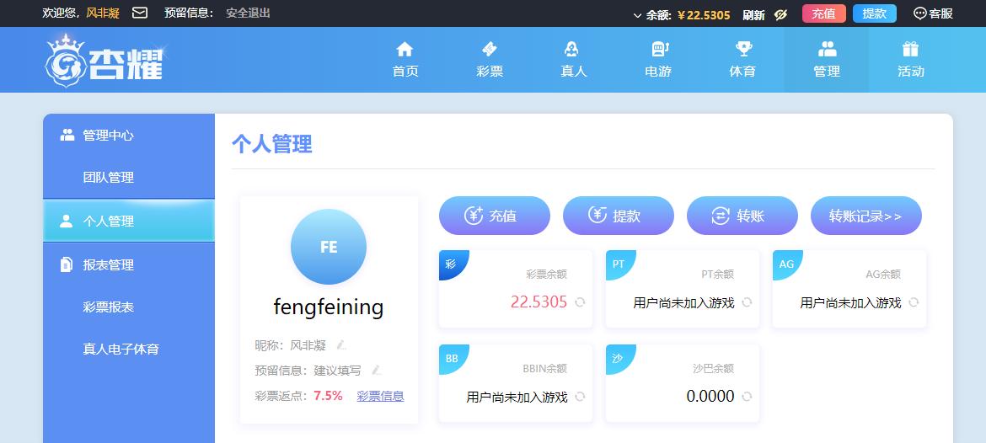Click the 转账 transfer button
Screen dimensions: 986x443
click(x=742, y=216)
